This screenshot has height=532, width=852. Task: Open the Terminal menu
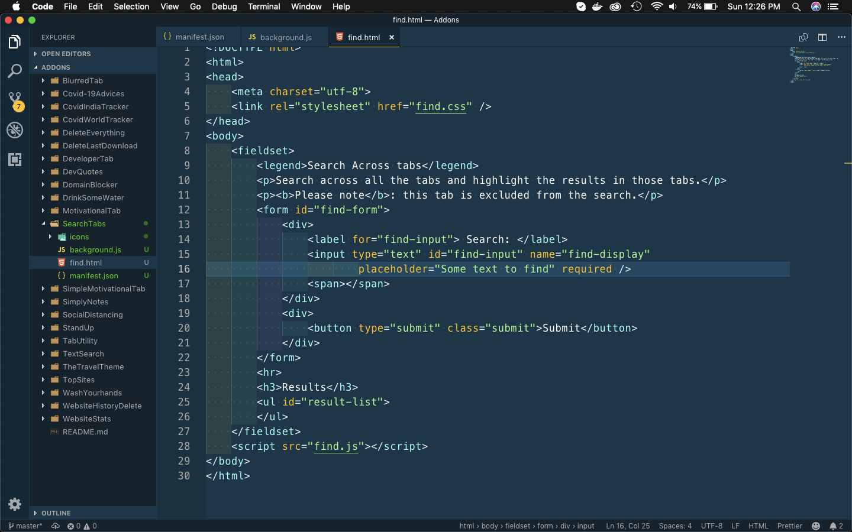click(x=264, y=7)
